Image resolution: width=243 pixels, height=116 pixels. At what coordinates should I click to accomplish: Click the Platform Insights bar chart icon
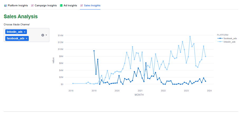pyautogui.click(x=5, y=6)
